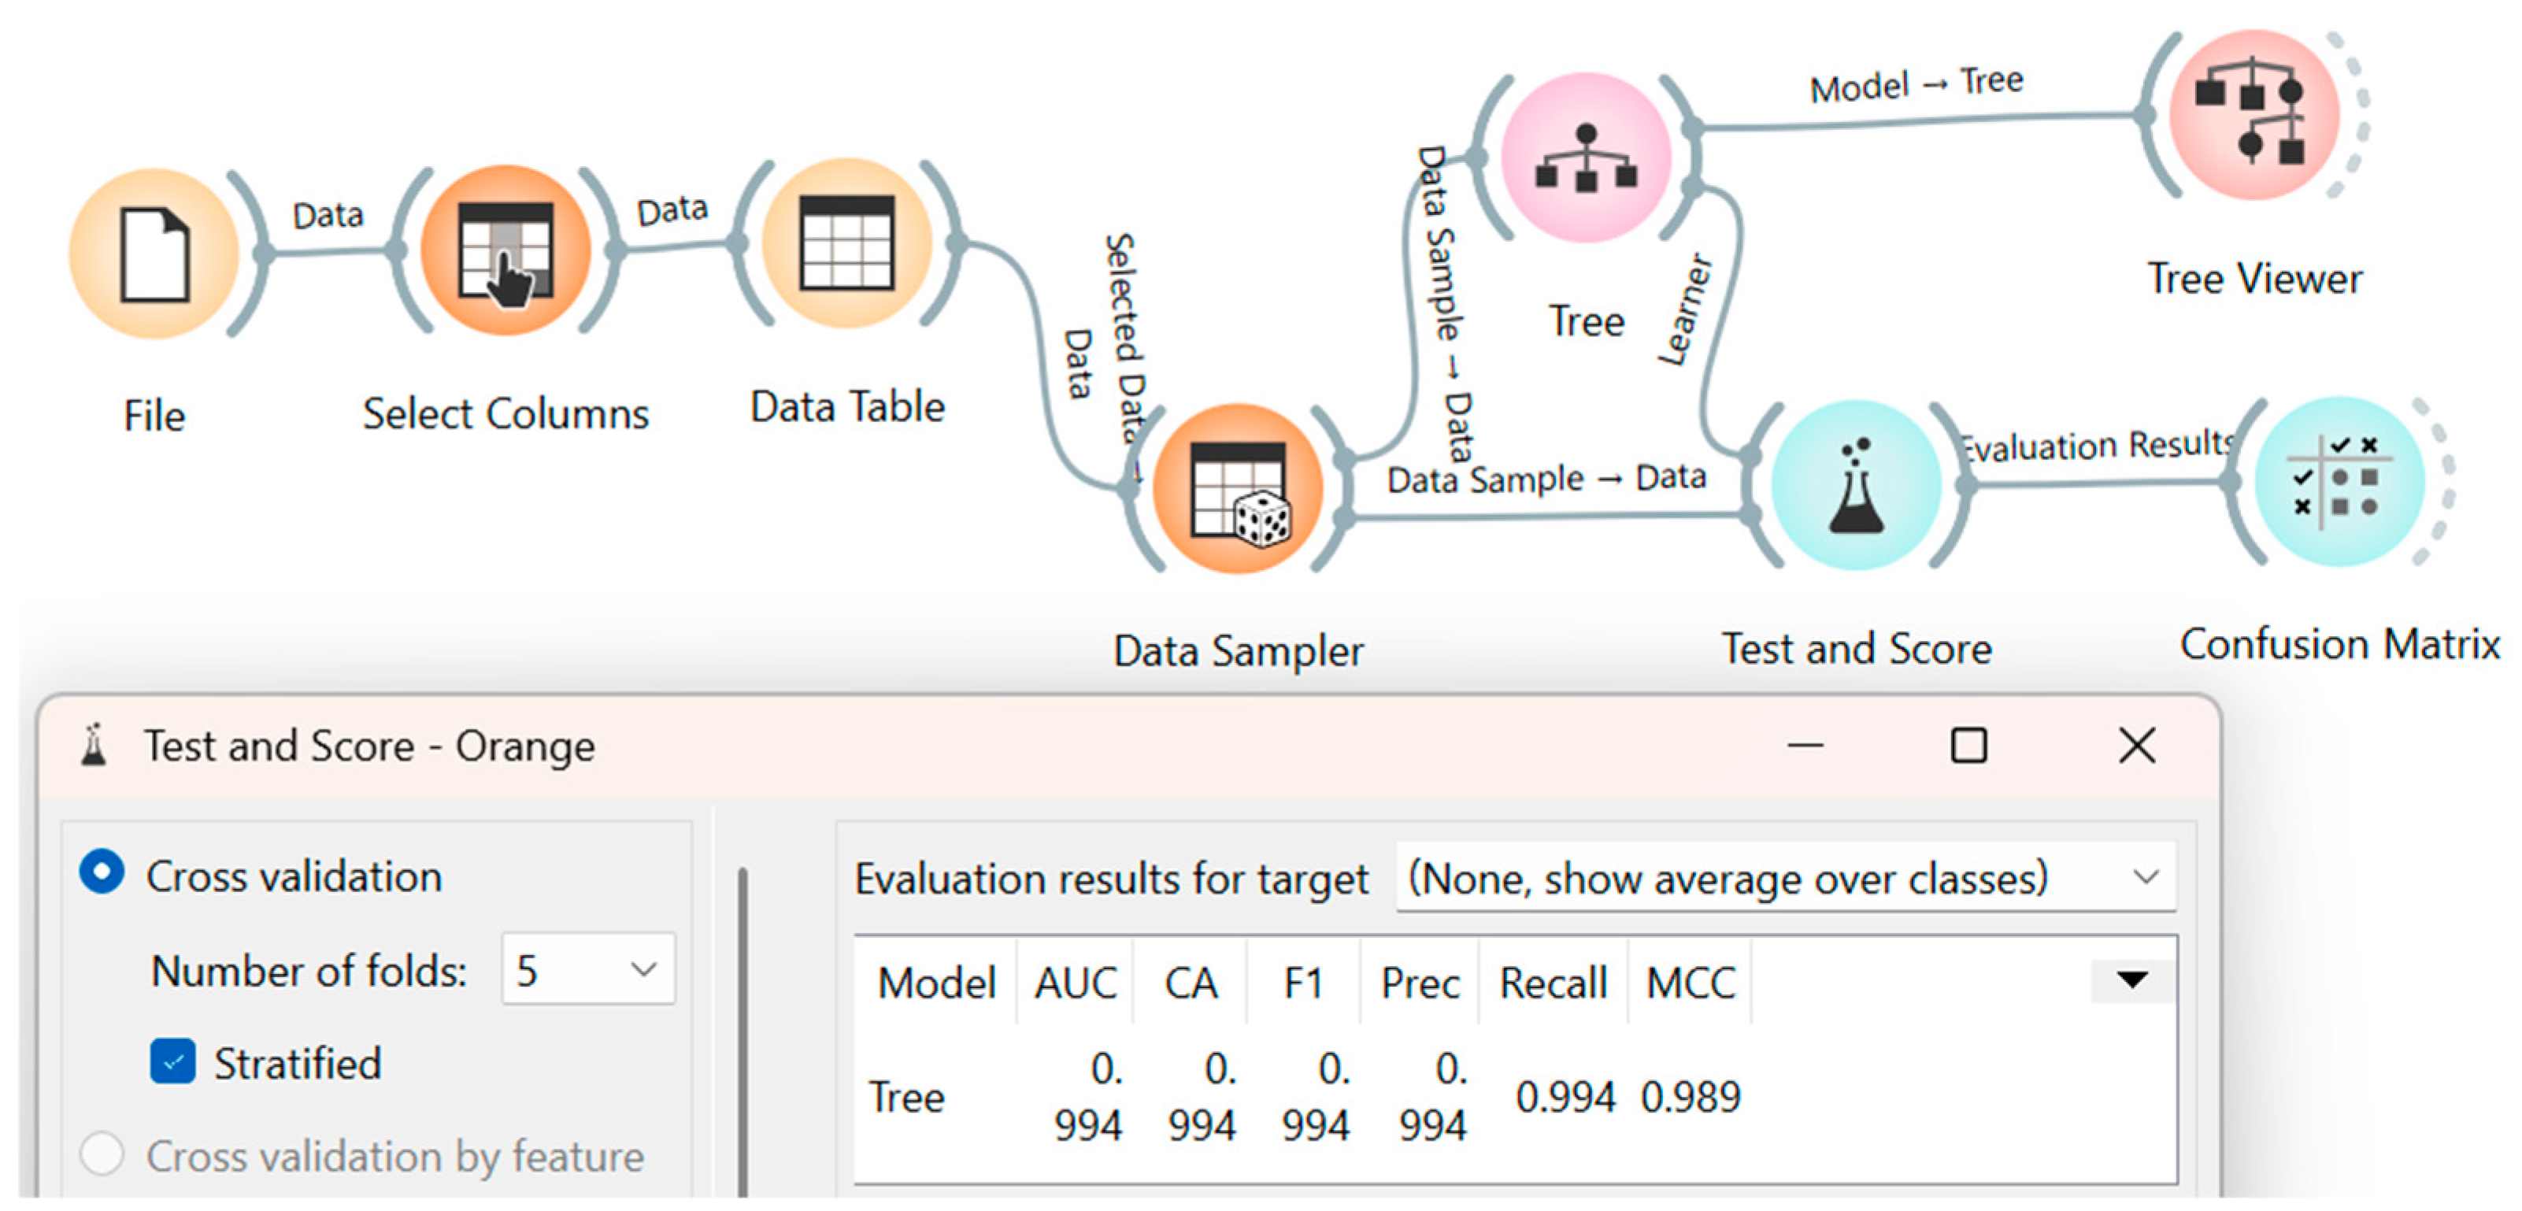Open the score columns selector arrow
The image size is (2522, 1211).
pyautogui.click(x=2131, y=980)
